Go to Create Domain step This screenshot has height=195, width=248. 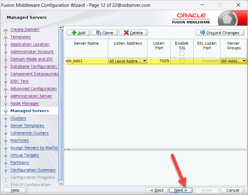[x=25, y=30]
